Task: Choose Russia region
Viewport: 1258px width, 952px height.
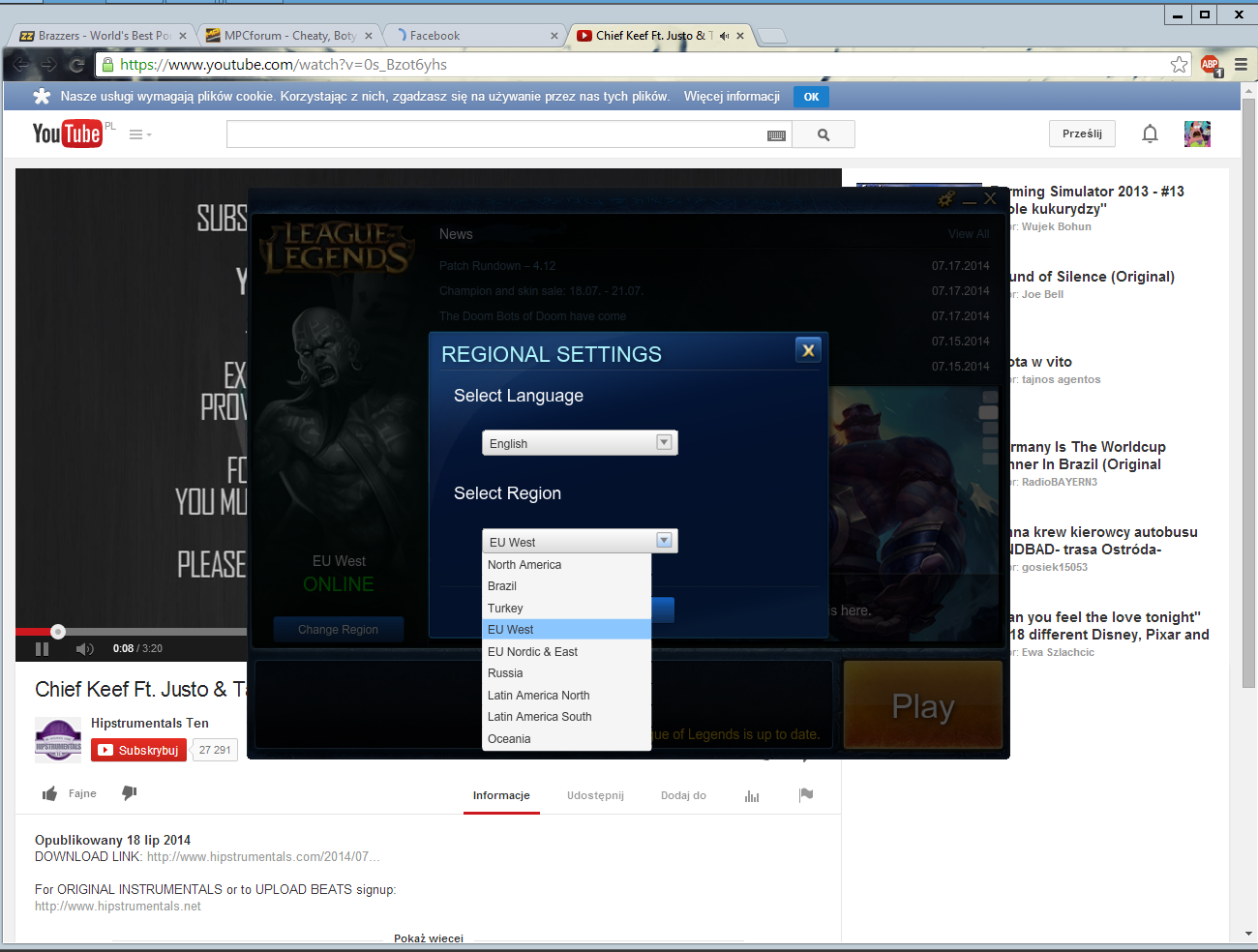Action: pos(567,673)
